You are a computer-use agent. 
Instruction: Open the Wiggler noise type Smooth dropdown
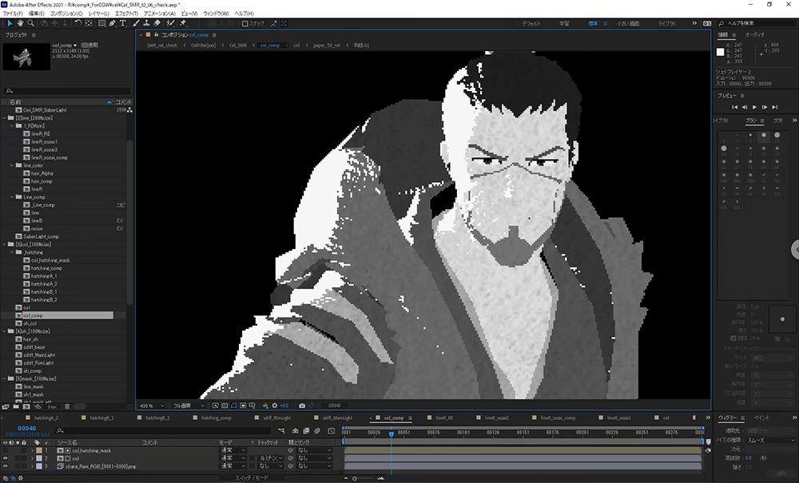tap(770, 440)
